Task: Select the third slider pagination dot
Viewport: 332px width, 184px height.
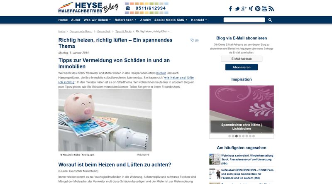Action: 237,136
